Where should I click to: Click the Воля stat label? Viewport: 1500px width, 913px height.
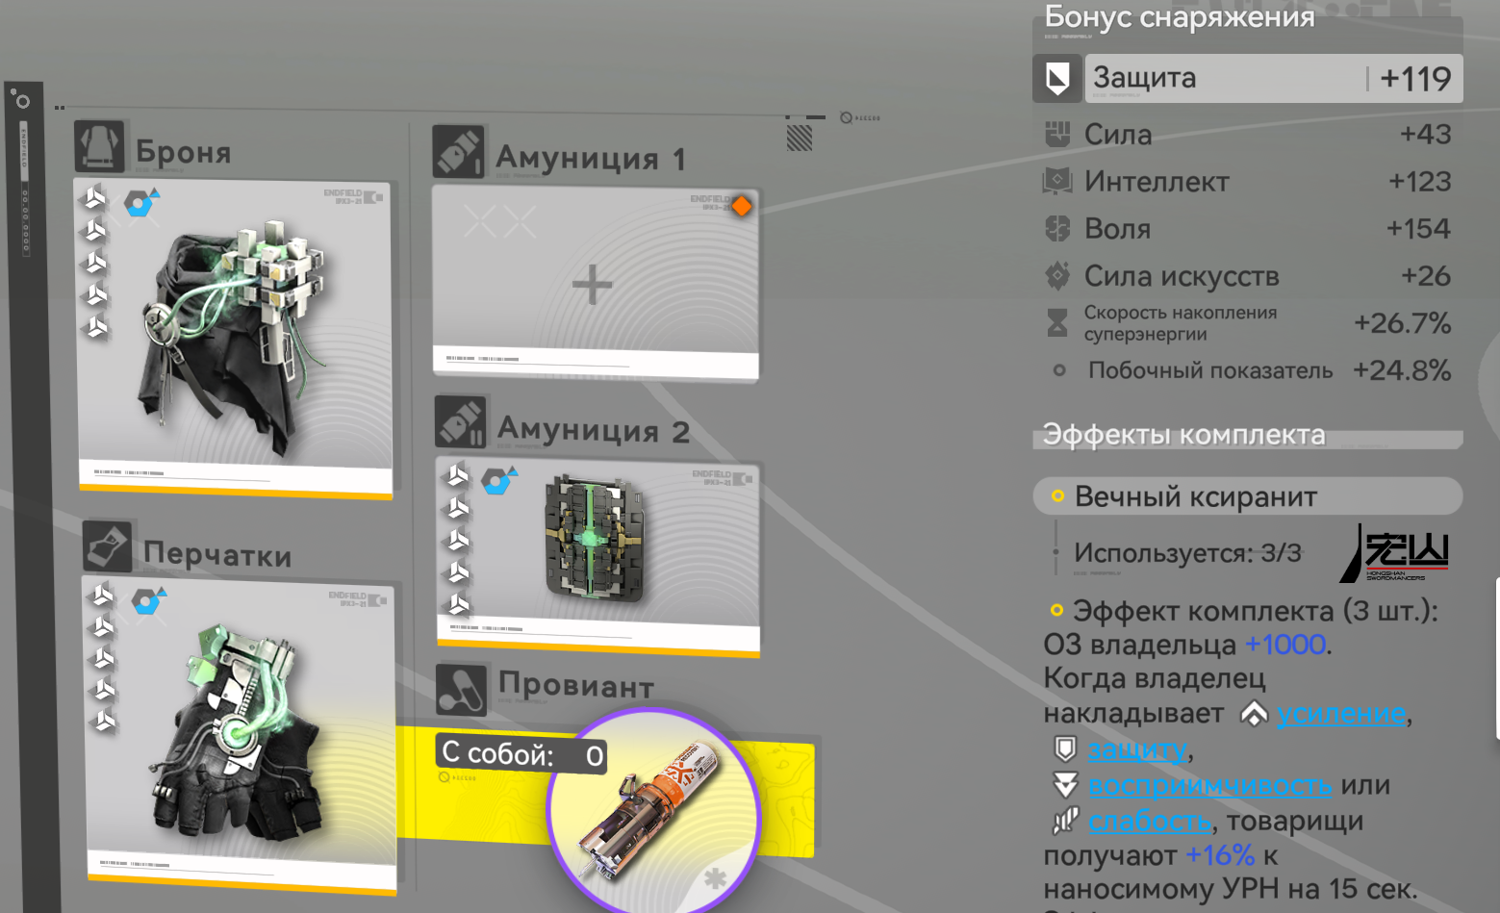pos(1117,229)
